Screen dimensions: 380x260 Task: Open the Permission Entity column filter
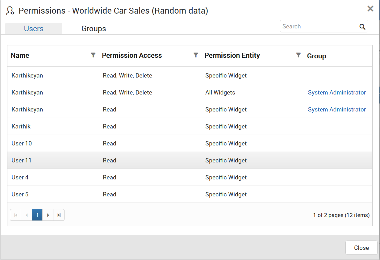[298, 55]
